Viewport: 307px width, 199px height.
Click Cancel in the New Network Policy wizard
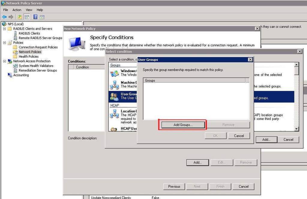(x=244, y=187)
